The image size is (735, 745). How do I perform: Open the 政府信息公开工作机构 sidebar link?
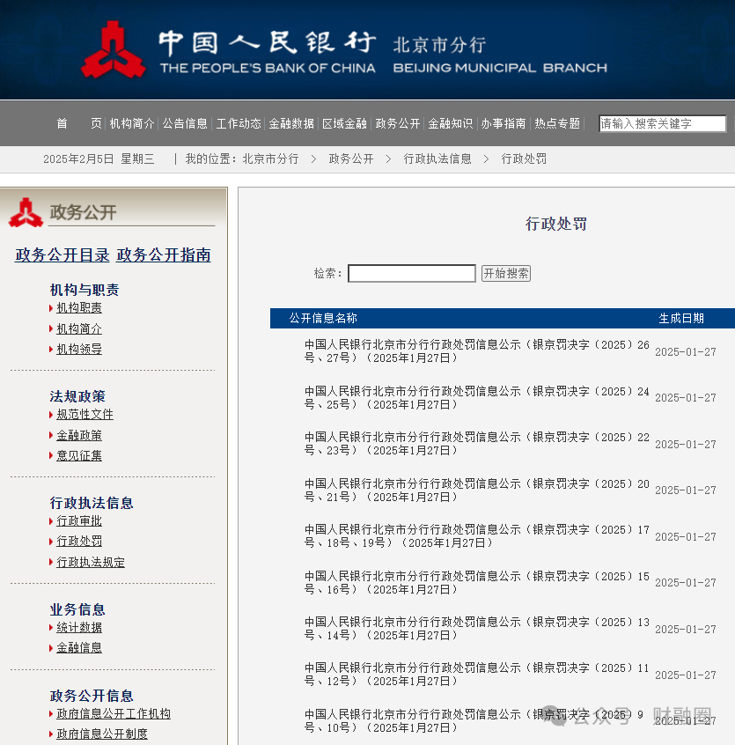pos(114,713)
